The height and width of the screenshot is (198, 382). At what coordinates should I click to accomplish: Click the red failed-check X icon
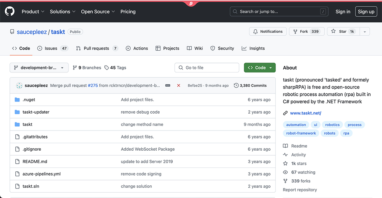click(178, 85)
